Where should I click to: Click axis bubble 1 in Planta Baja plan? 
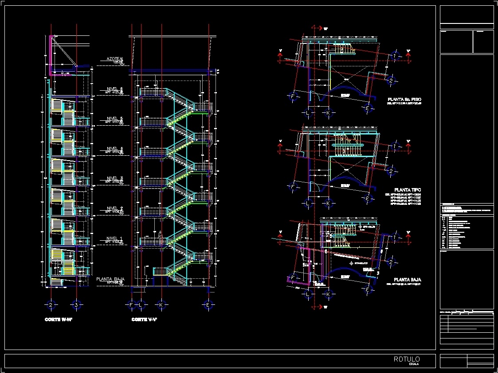[x=395, y=237]
